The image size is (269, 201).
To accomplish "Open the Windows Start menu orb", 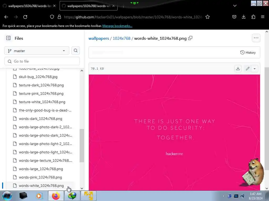I will click(x=7, y=196).
